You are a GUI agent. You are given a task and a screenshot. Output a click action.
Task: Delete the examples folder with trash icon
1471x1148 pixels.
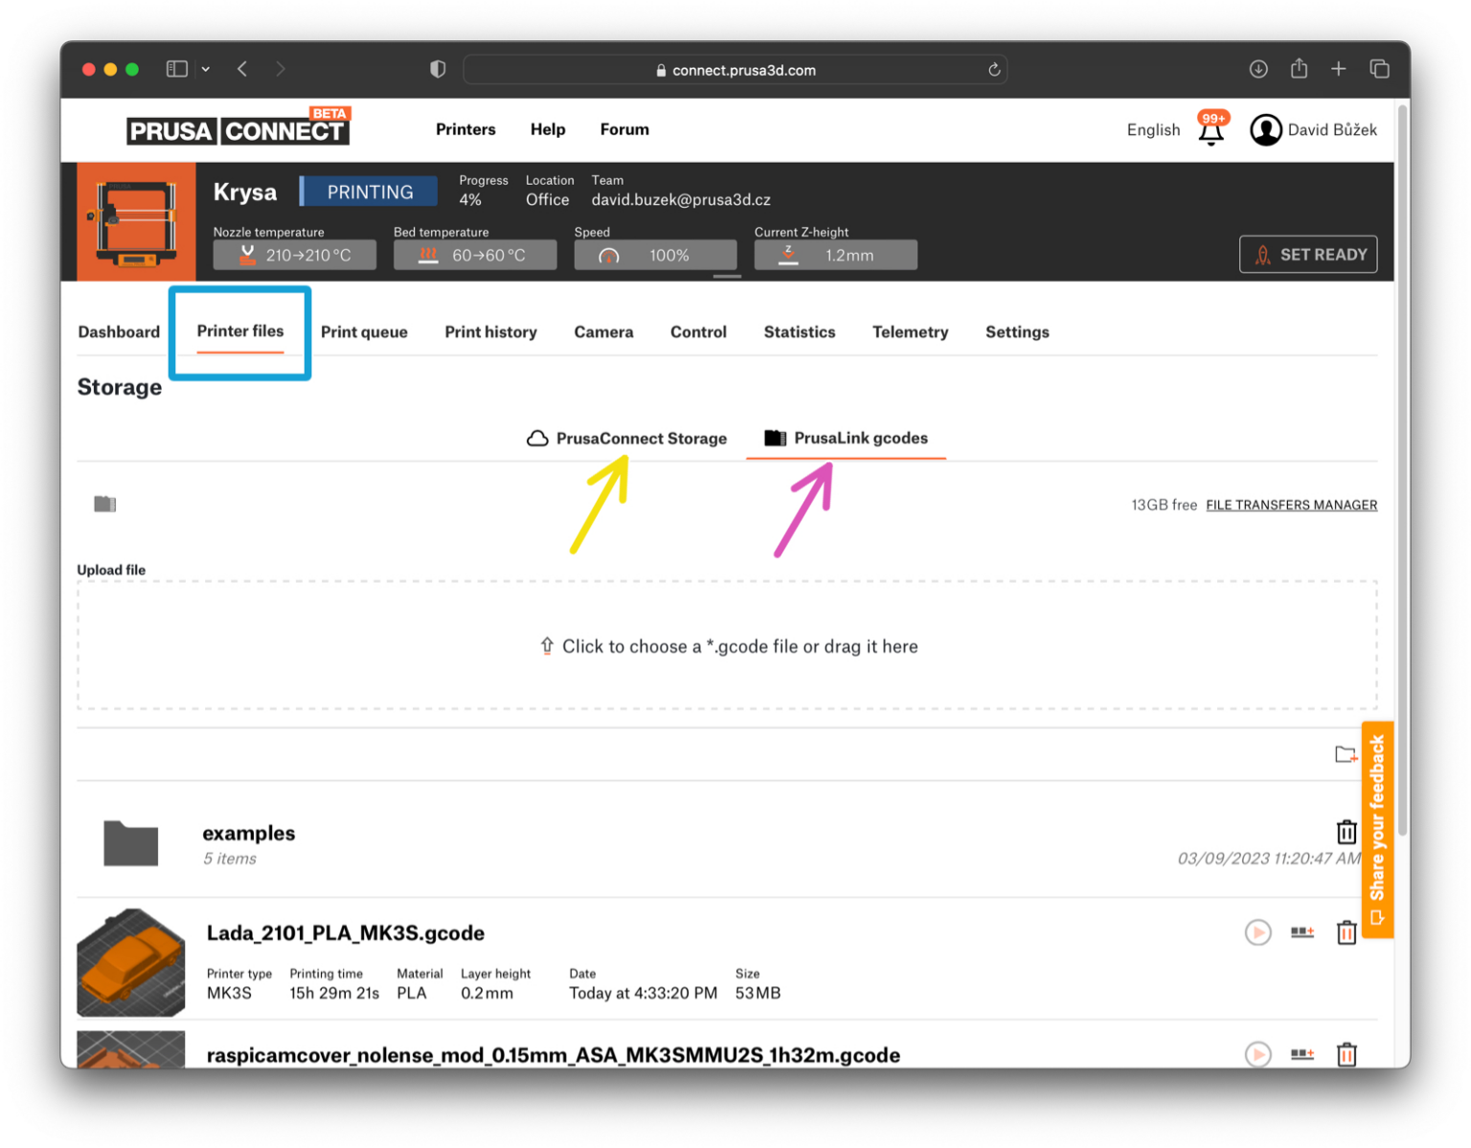[x=1346, y=831]
